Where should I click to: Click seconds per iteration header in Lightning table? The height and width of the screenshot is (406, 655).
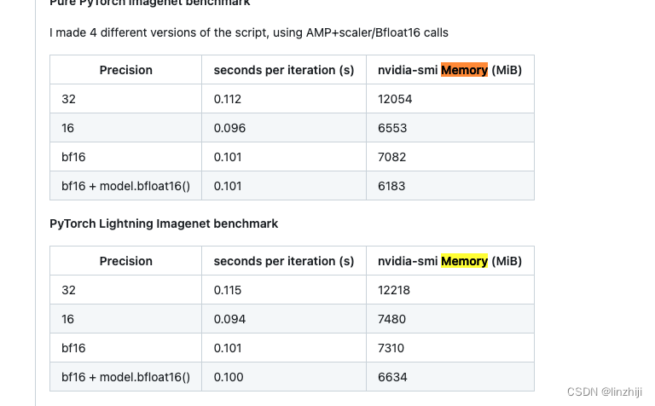[x=284, y=261]
